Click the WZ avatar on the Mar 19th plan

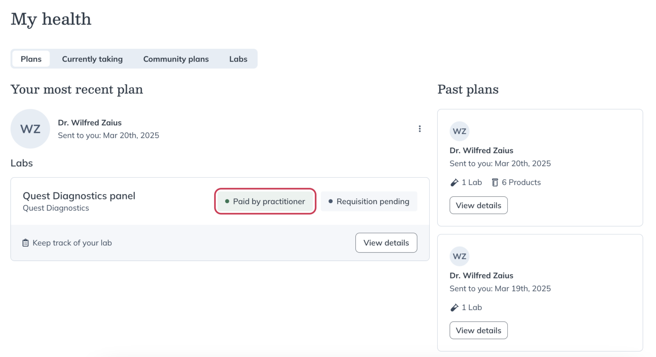(x=459, y=256)
